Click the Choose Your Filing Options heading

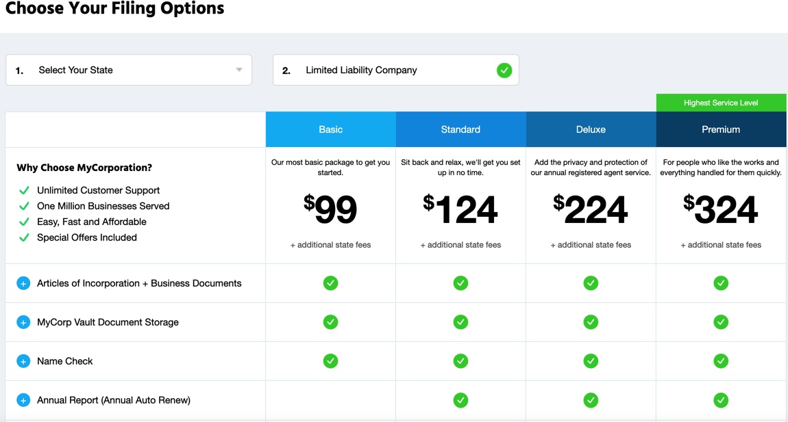tap(114, 8)
